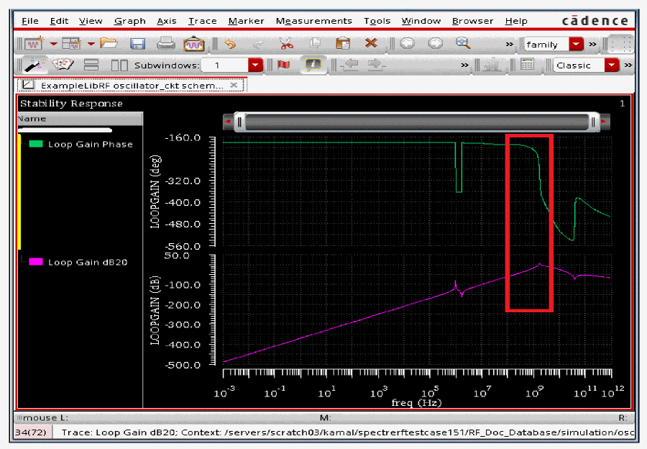Click the zoom magnifier icon
Viewport: 647px width, 449px height.
[x=463, y=44]
